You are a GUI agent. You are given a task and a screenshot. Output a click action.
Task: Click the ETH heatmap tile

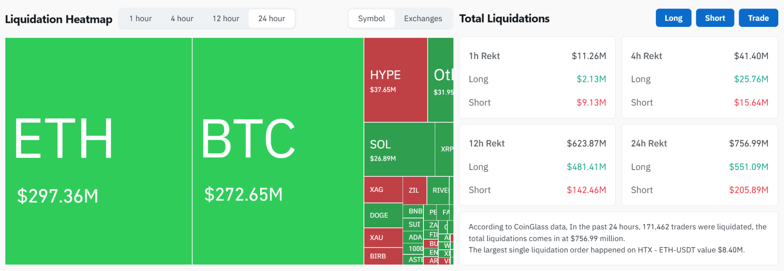(98, 151)
